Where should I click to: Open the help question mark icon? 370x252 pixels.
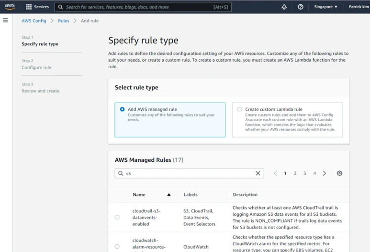(x=301, y=7)
